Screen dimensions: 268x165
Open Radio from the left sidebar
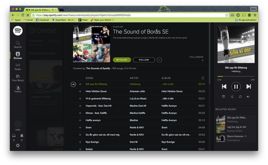pyautogui.click(x=18, y=67)
